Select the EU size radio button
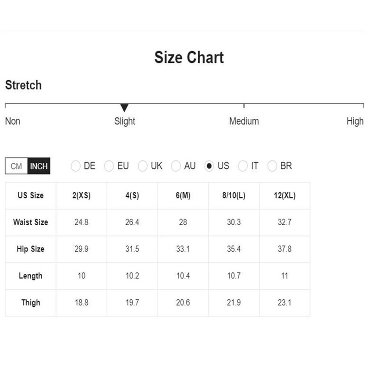 click(109, 166)
